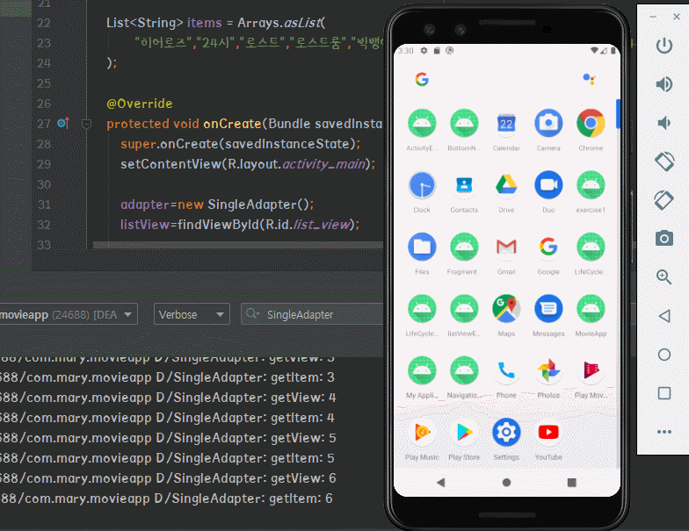Collapse the onCreate method fold marker
The width and height of the screenshot is (689, 531).
coord(86,124)
